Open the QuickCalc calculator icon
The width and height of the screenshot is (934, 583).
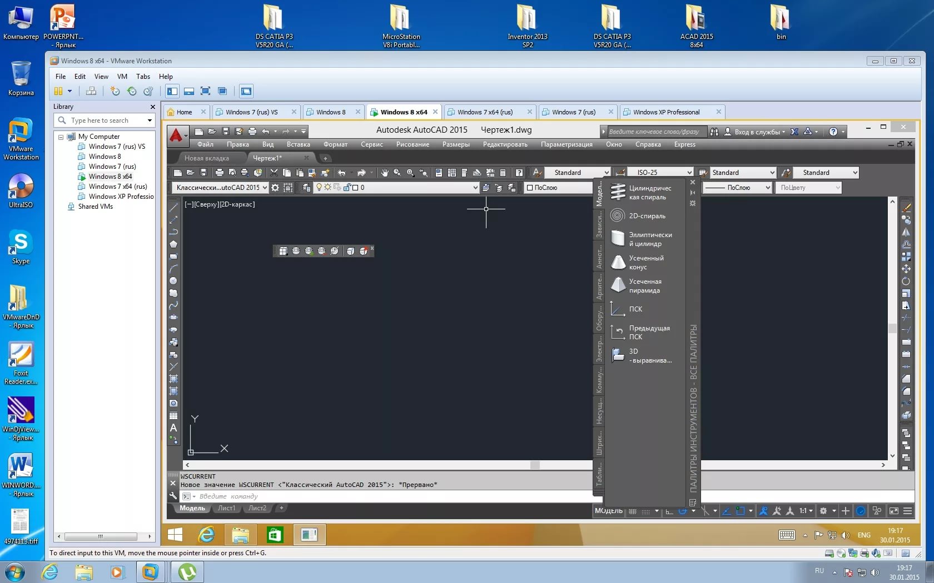click(x=503, y=172)
